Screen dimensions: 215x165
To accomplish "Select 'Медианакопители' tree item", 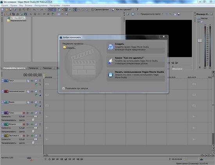I will coord(18,21).
